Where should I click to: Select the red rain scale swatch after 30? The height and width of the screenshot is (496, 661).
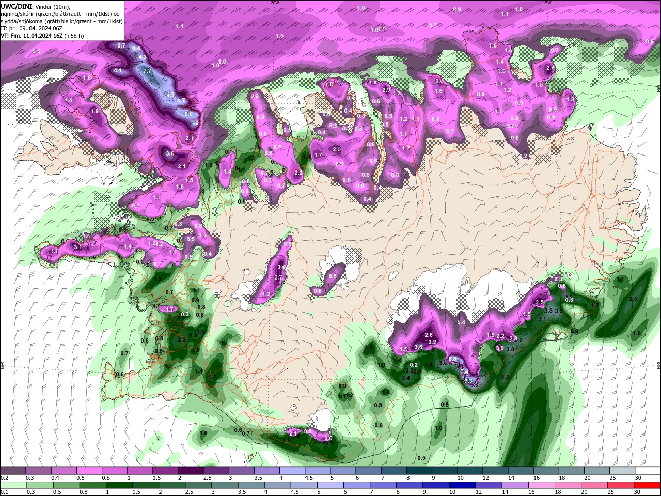coord(647,485)
